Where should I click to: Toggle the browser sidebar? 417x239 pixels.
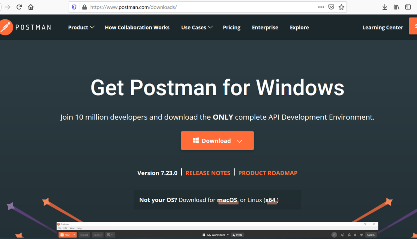click(408, 7)
